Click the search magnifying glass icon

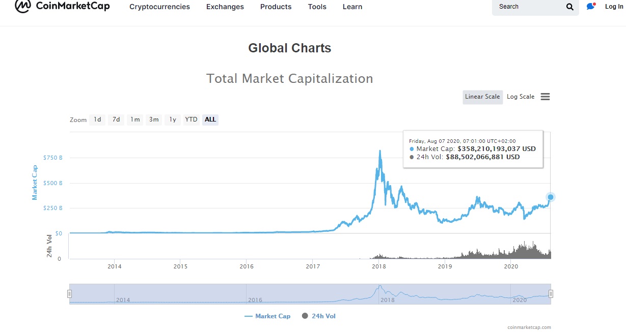(569, 7)
